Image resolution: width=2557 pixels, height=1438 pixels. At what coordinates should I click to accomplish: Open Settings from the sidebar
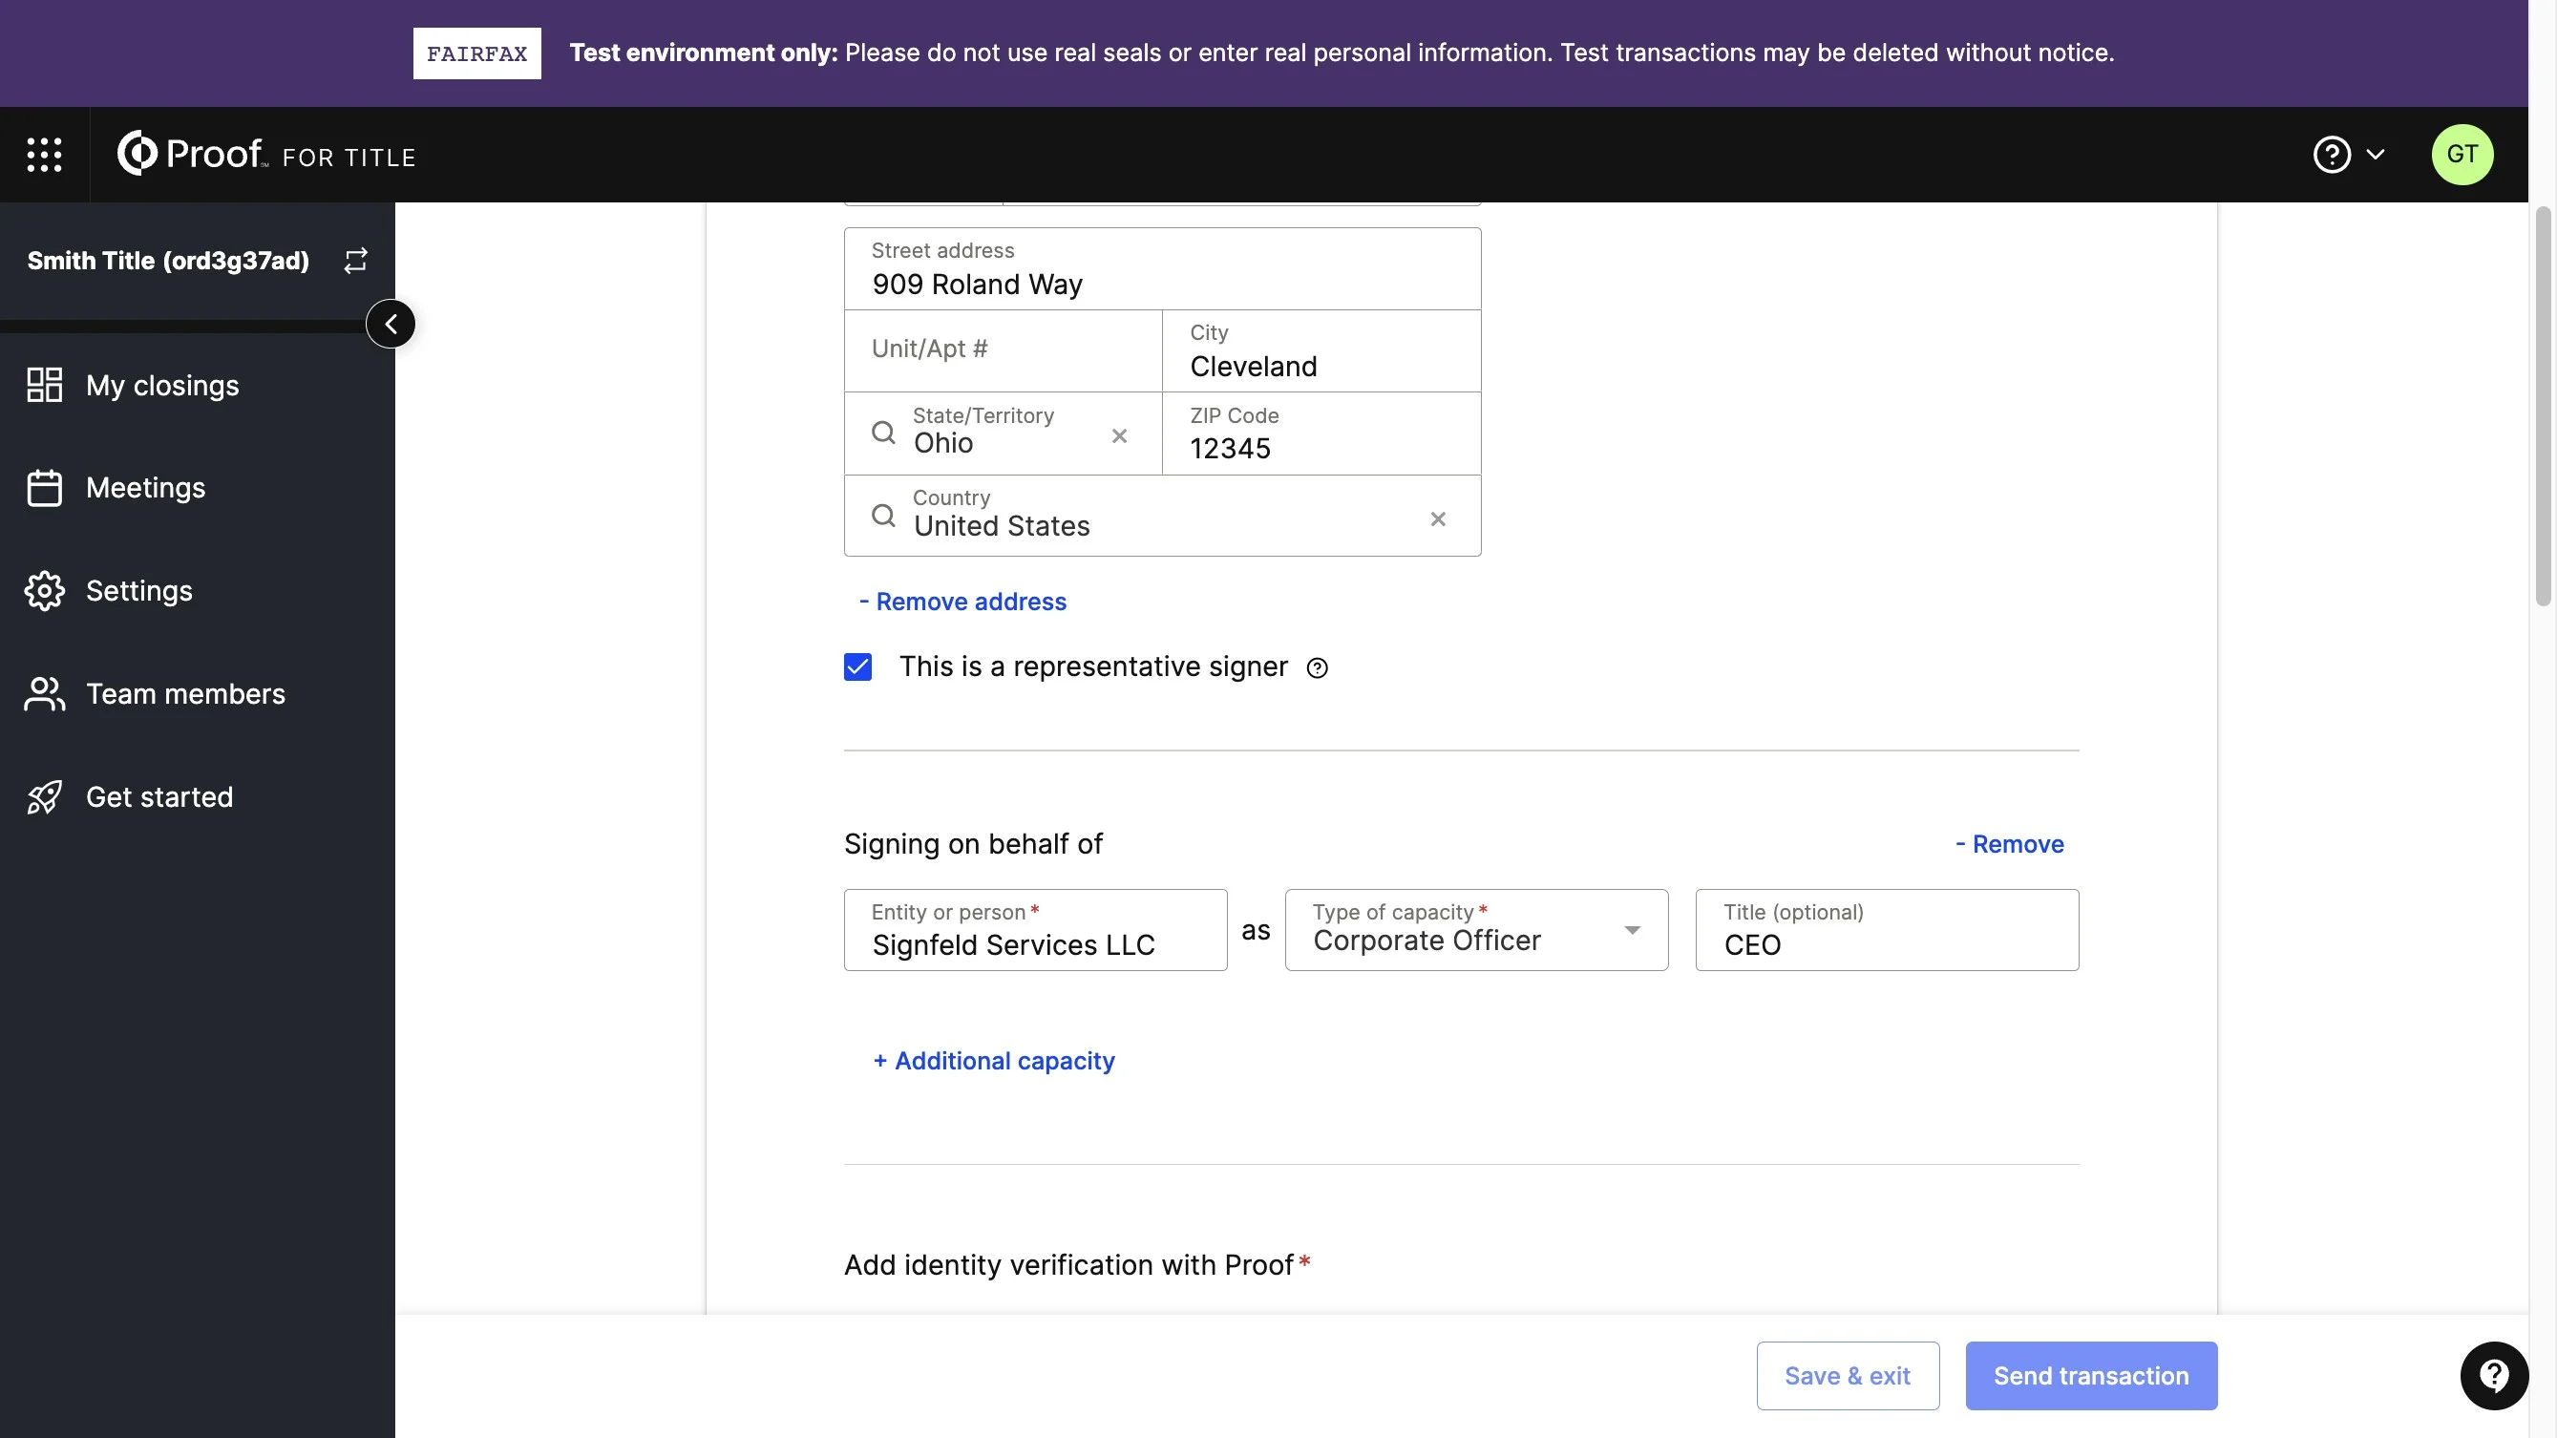click(x=139, y=590)
